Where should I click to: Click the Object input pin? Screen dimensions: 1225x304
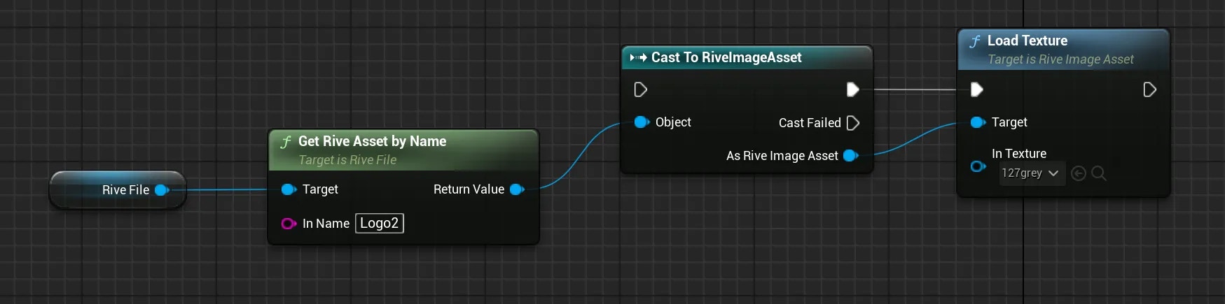642,122
